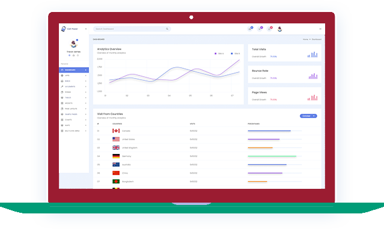Expand the Widgets menu chevron
This screenshot has height=229, width=384.
[x=86, y=103]
